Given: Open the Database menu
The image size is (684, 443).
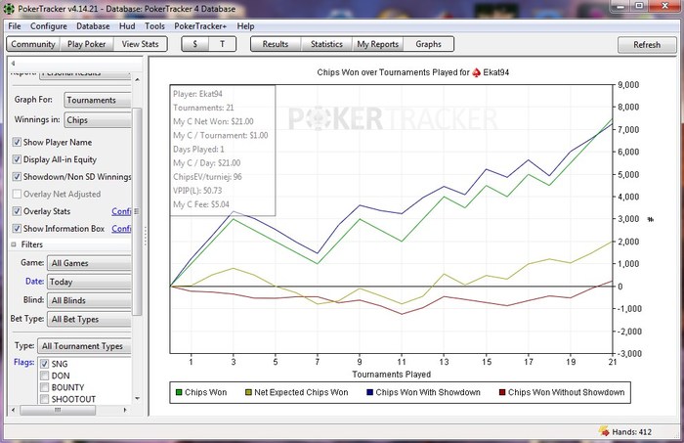Looking at the screenshot, I should click(x=93, y=26).
